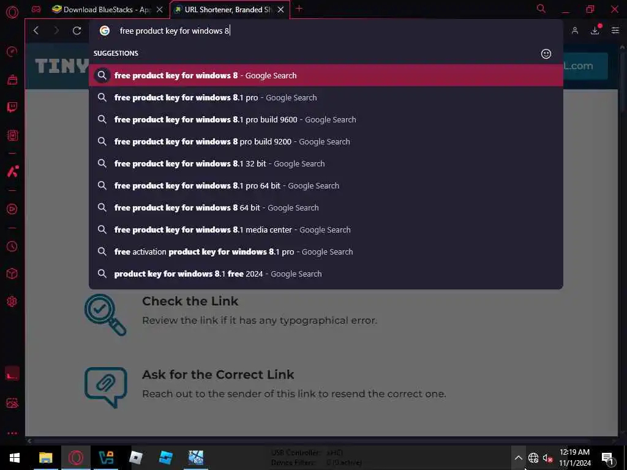Select suggestion 'free product key for windows 8'
Screen dimensions: 627x470
326,75
